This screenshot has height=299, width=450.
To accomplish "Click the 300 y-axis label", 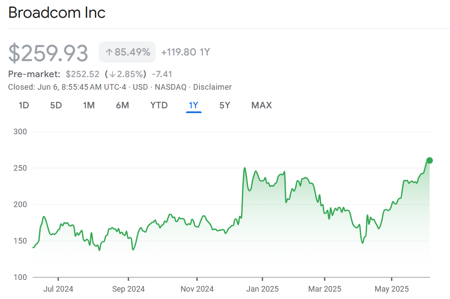I will tap(20, 132).
